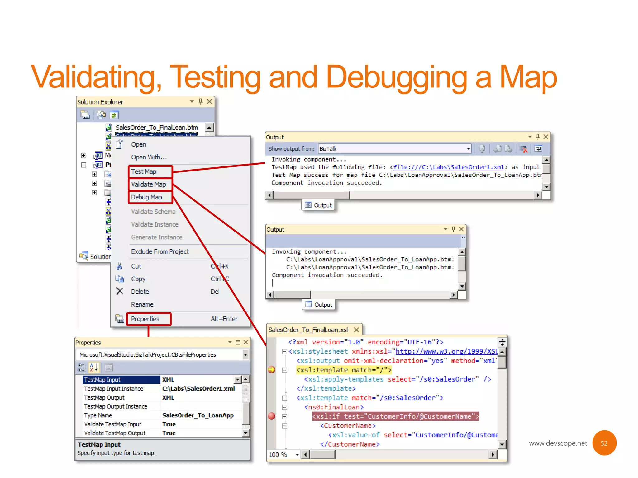Click the C:\Labs\SalesOrder1.xml property value

198,389
